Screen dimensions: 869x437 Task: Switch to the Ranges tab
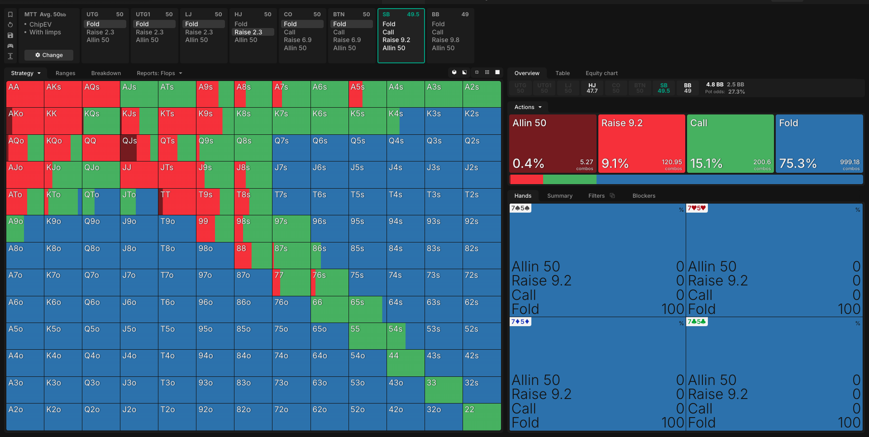(x=65, y=73)
